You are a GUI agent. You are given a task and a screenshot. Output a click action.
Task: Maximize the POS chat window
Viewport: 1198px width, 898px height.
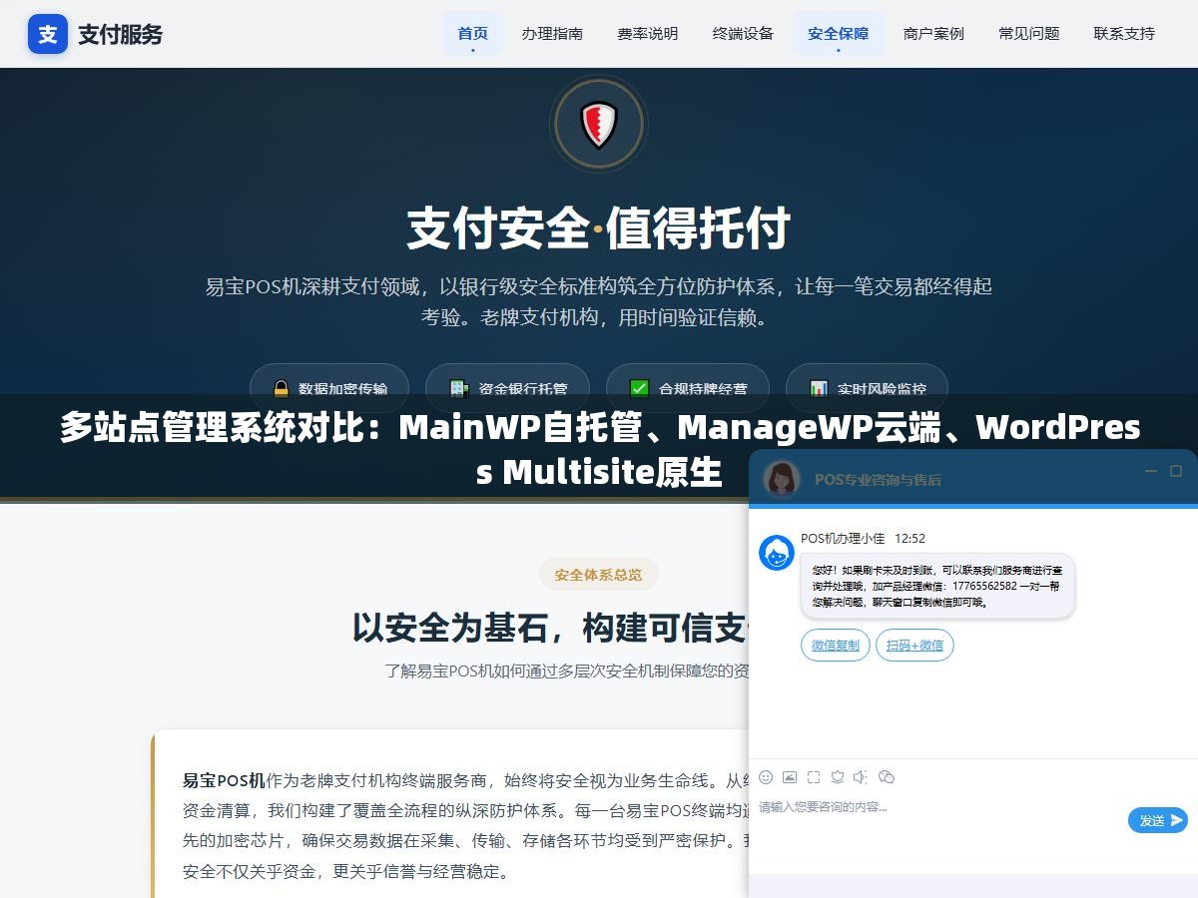pyautogui.click(x=1176, y=471)
